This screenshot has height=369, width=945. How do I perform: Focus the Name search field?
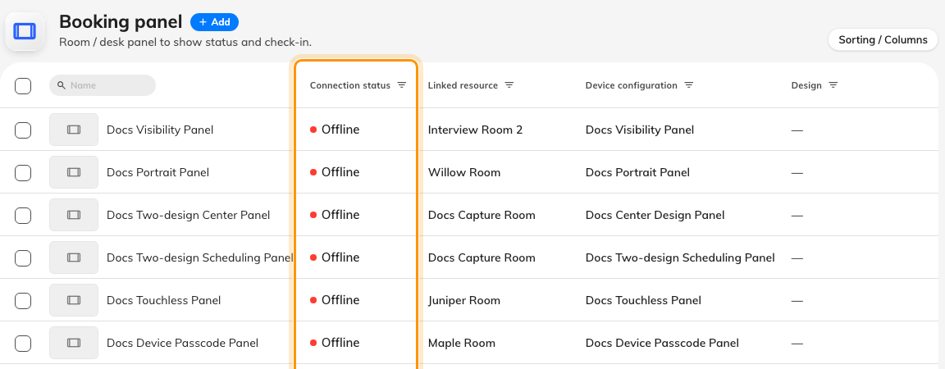[103, 85]
